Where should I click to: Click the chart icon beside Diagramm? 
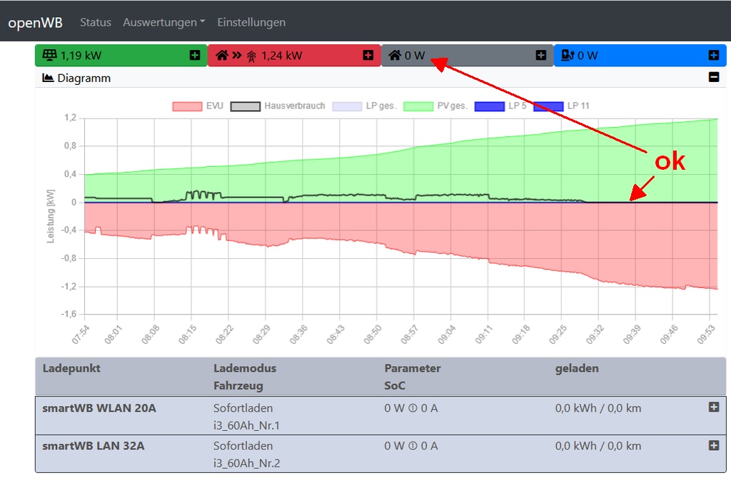[49, 78]
